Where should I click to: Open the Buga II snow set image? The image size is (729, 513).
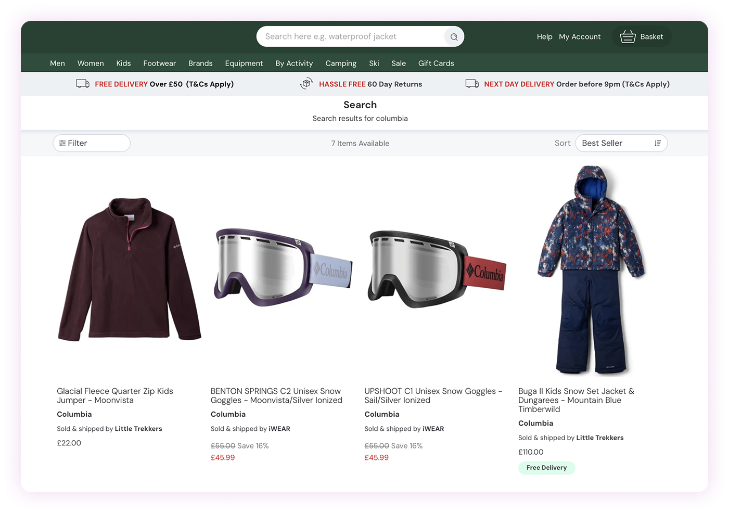tap(591, 270)
